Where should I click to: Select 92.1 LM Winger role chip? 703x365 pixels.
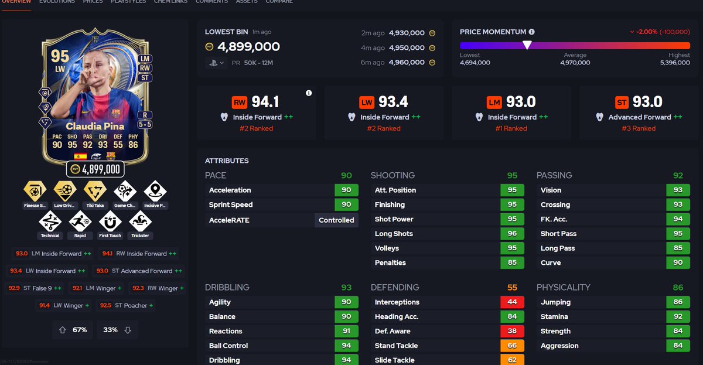97,288
